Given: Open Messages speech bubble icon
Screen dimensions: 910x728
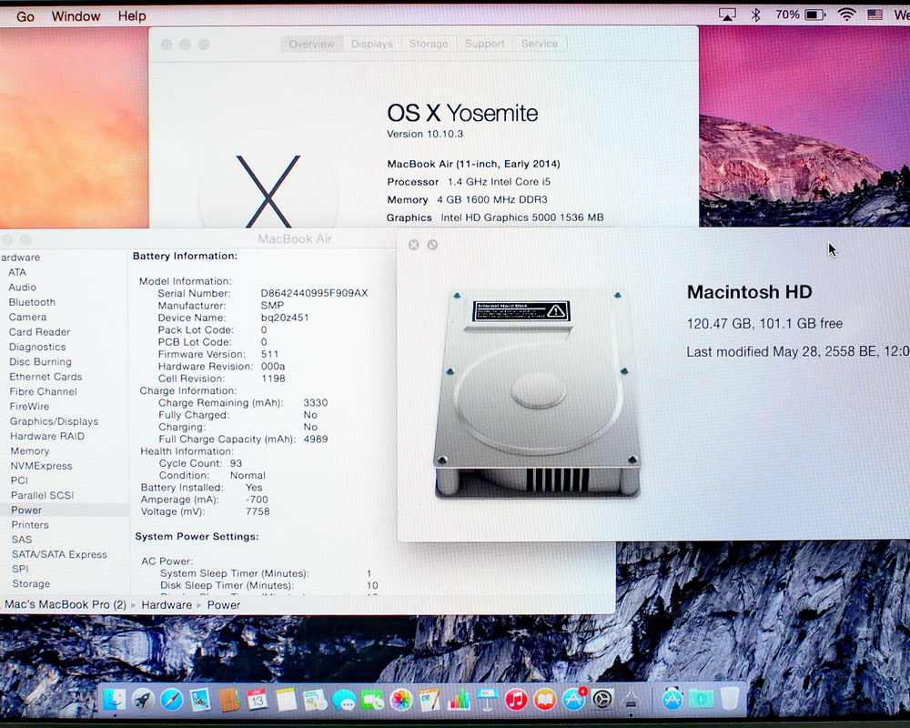Looking at the screenshot, I should pyautogui.click(x=344, y=700).
